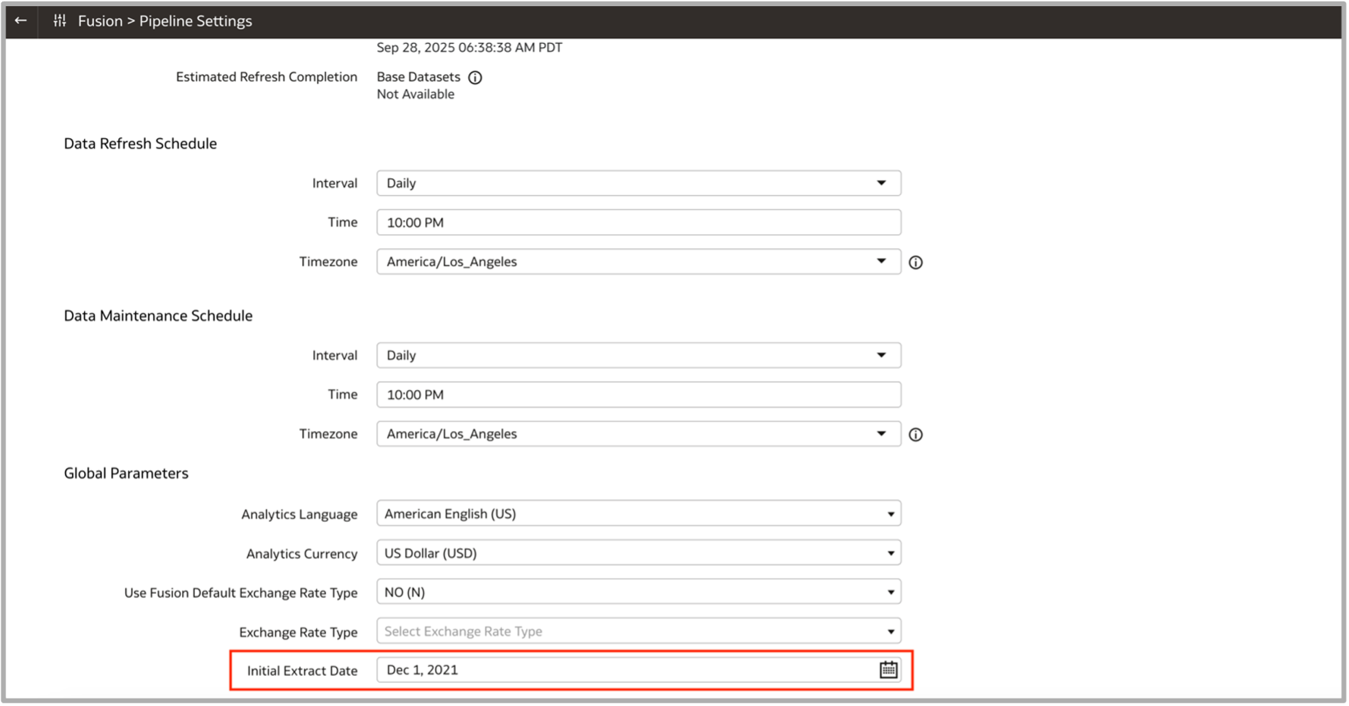Click the Fusion > Pipeline Settings title
1349x706 pixels.
(164, 21)
